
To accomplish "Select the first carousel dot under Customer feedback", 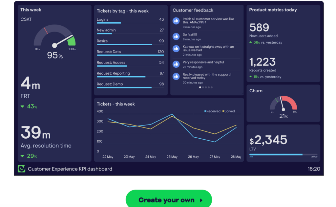I will click(200, 87).
